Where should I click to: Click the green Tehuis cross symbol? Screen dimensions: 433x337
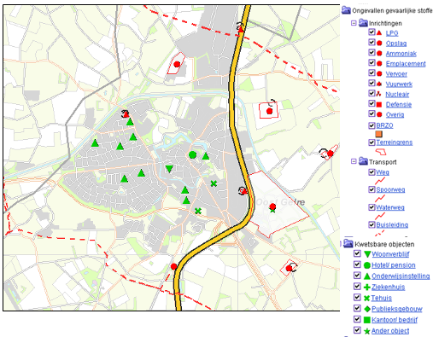367,298
